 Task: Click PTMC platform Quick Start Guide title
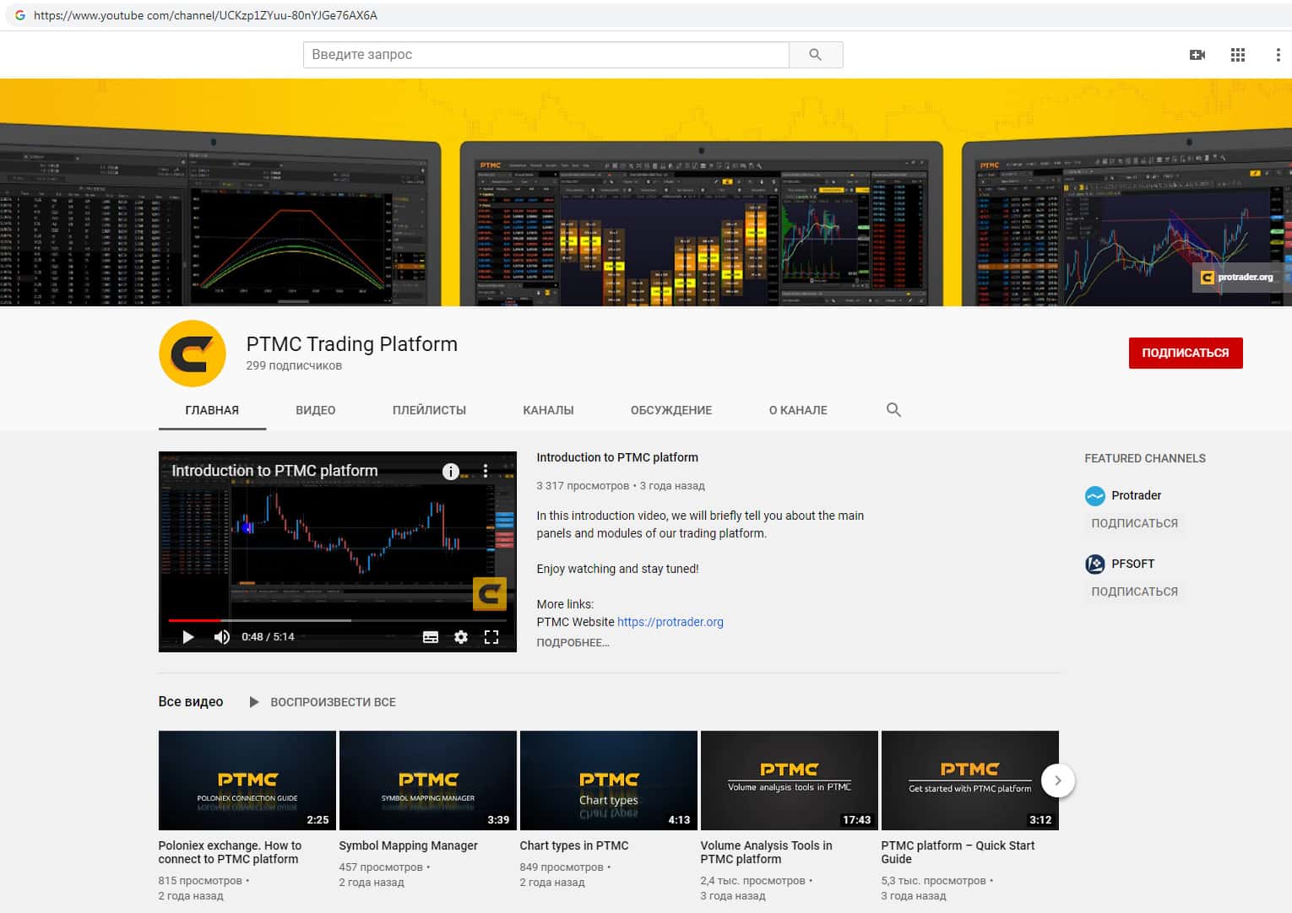click(x=958, y=853)
